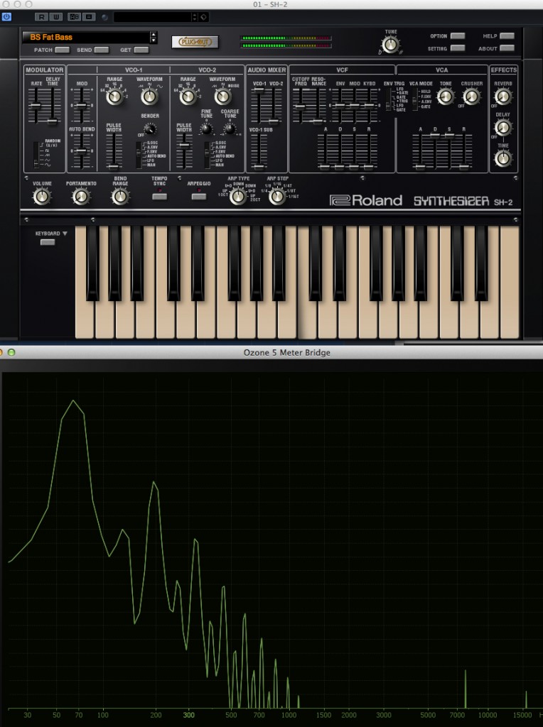Click the Arp Type selector knob

tap(238, 196)
